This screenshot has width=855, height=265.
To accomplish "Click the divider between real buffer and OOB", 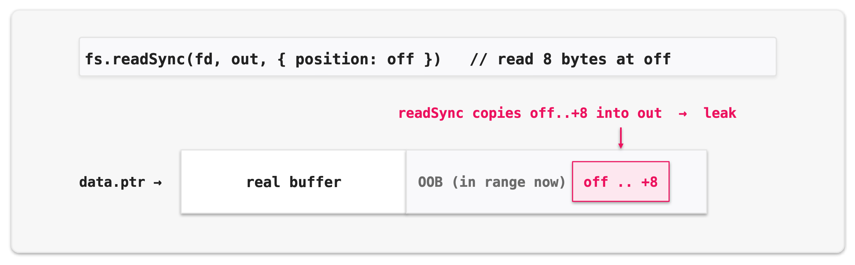I will (x=406, y=182).
